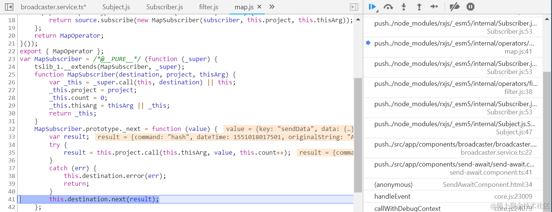Step into next function call
The width and height of the screenshot is (552, 212).
404,7
